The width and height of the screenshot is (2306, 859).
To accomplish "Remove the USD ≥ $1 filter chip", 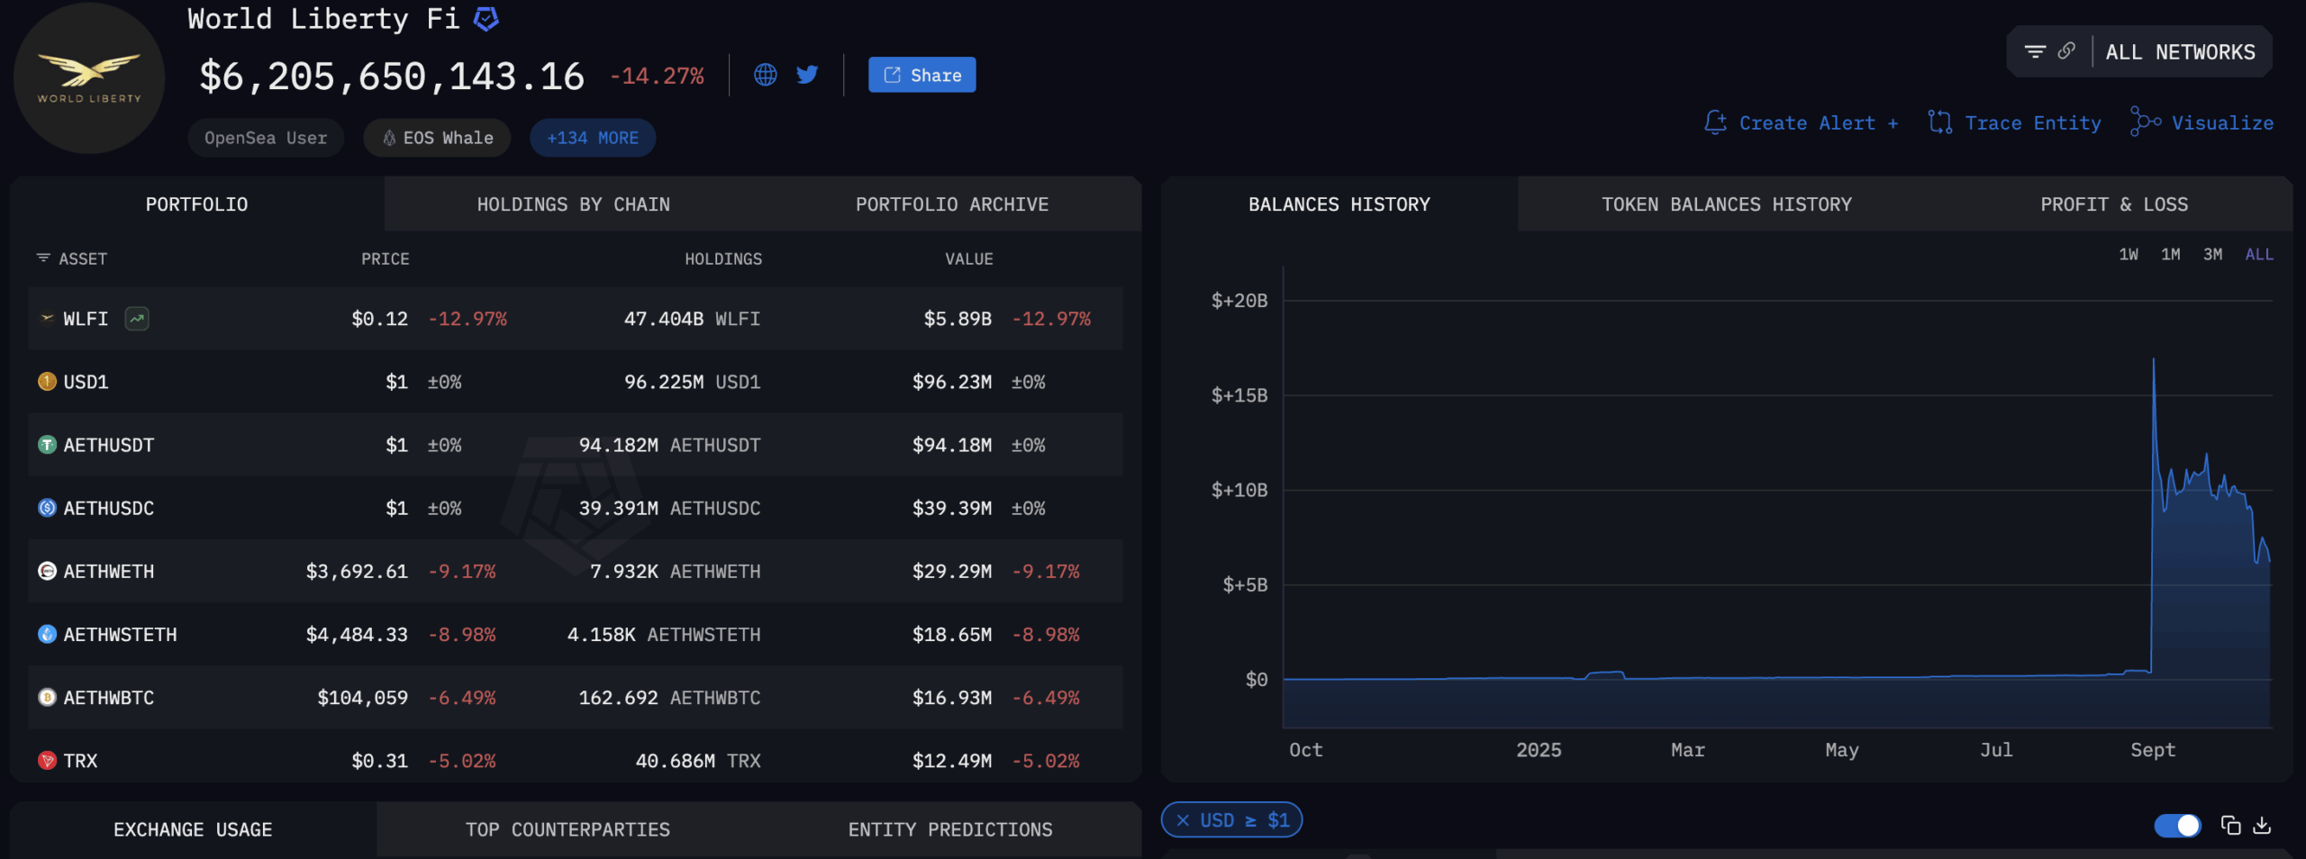I will (1183, 820).
